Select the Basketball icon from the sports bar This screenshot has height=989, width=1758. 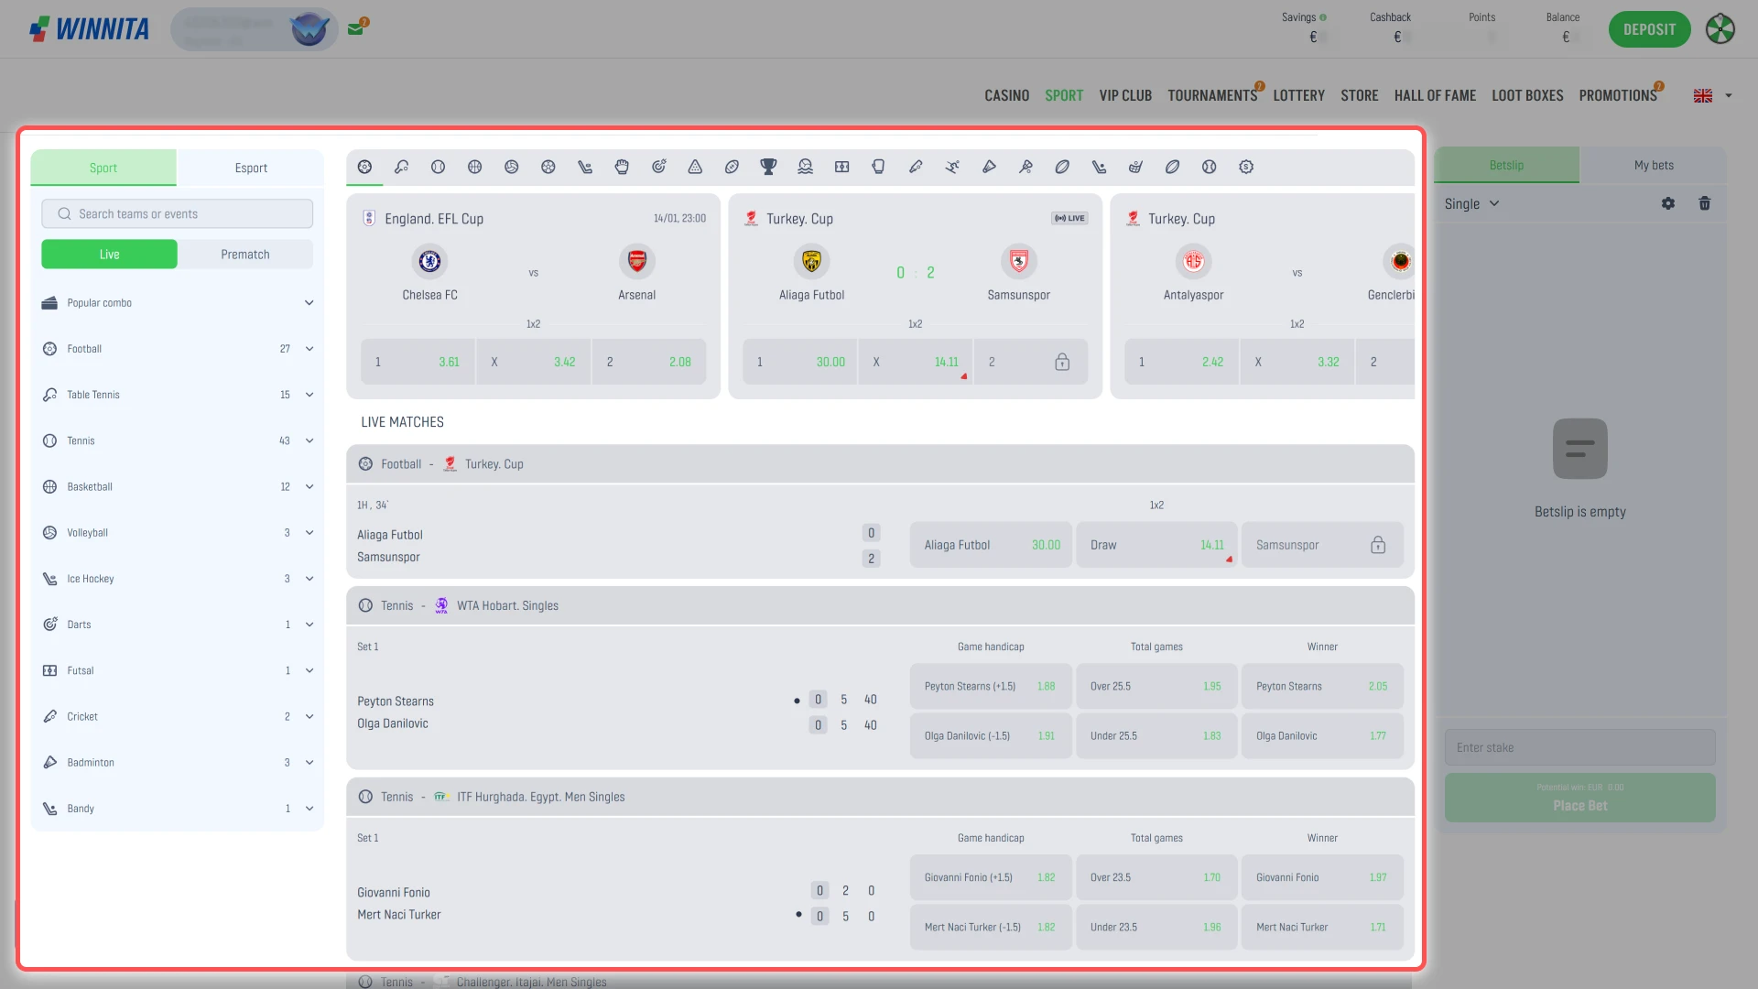[x=474, y=167]
